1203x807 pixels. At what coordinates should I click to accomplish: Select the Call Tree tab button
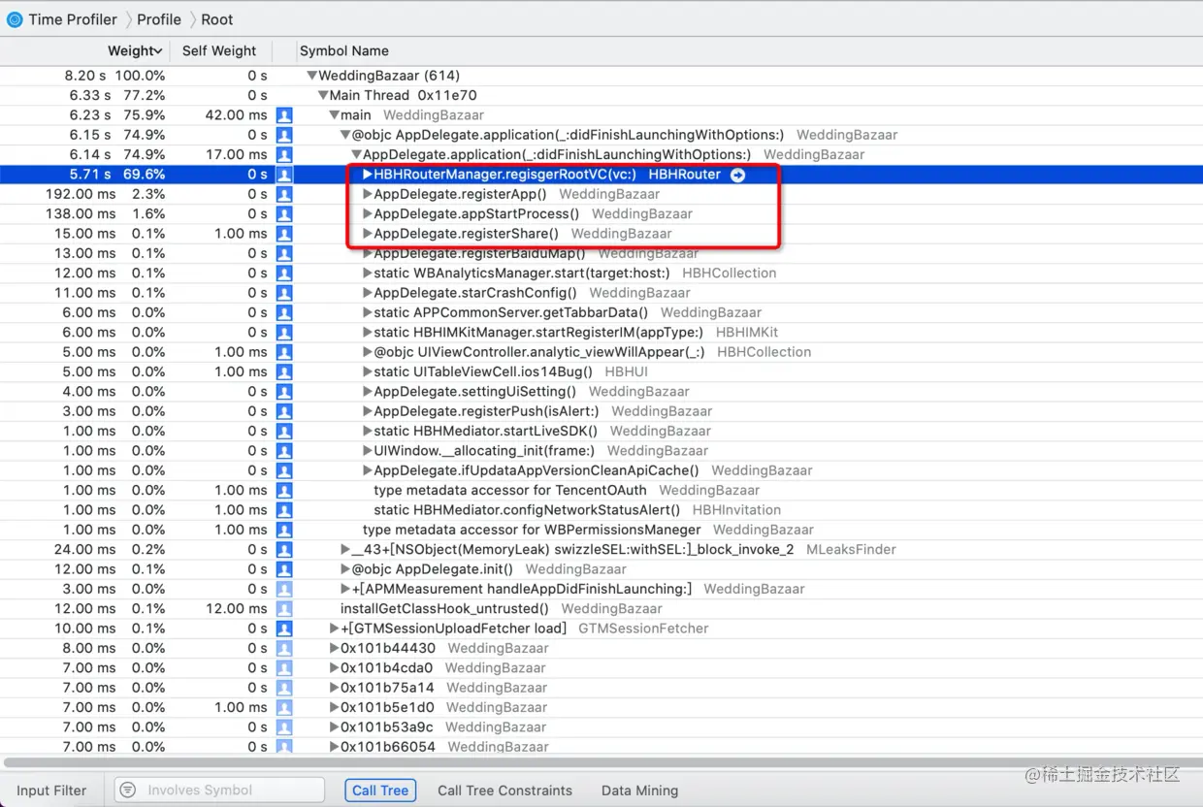(x=380, y=791)
